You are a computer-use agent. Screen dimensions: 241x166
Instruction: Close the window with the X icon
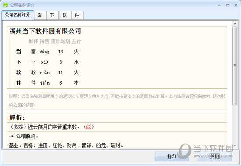pyautogui.click(x=236, y=5)
